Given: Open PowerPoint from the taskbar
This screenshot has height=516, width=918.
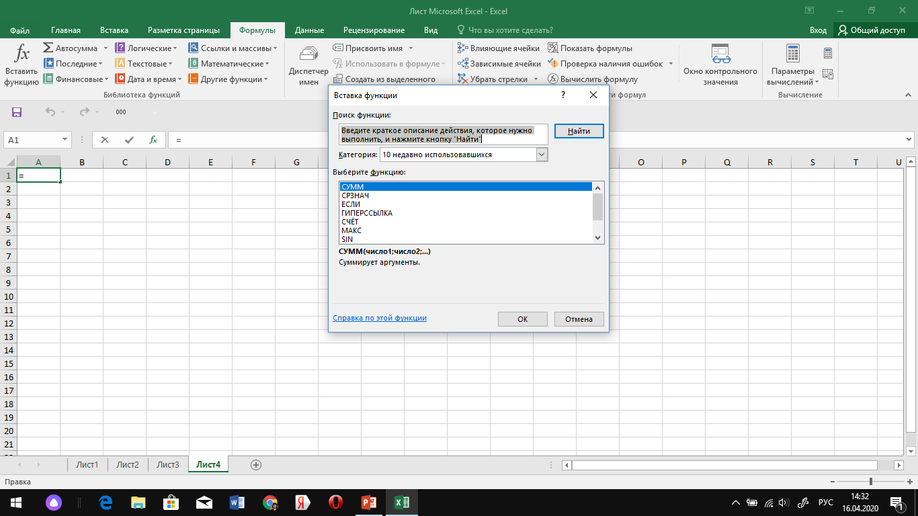Looking at the screenshot, I should click(368, 502).
